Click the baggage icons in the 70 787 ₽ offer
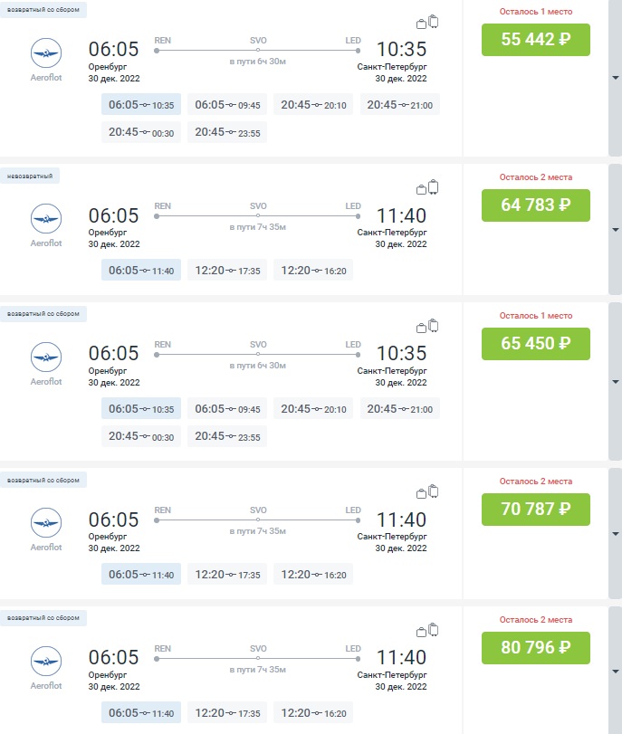The image size is (622, 734). (x=427, y=492)
